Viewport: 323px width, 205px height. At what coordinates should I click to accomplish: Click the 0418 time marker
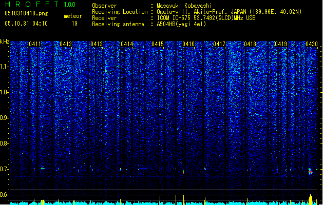(x=250, y=44)
